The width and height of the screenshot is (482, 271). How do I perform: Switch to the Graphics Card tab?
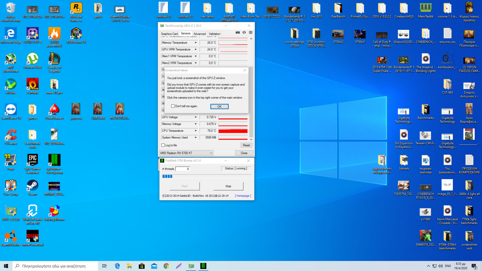pos(169,34)
